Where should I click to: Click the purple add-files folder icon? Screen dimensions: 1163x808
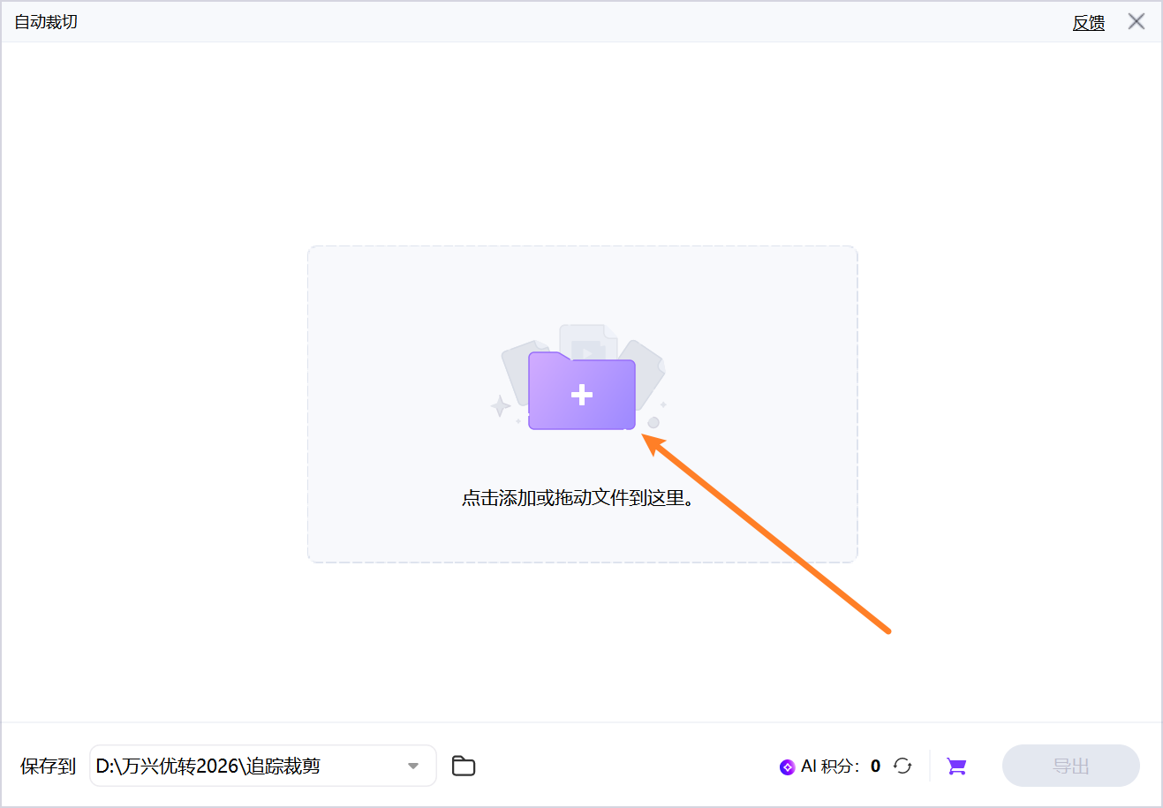581,393
